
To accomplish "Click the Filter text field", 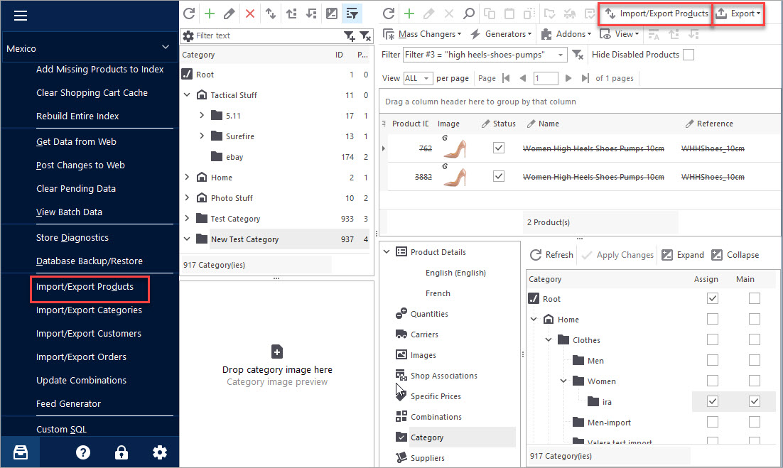I will (x=268, y=36).
